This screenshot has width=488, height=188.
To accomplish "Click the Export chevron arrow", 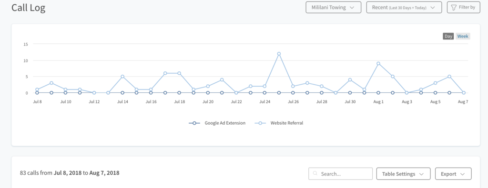I will click(462, 174).
